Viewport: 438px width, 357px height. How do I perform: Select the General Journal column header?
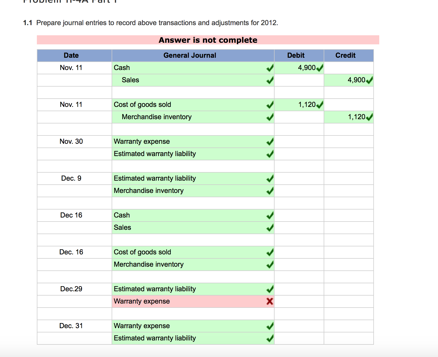[x=190, y=55]
